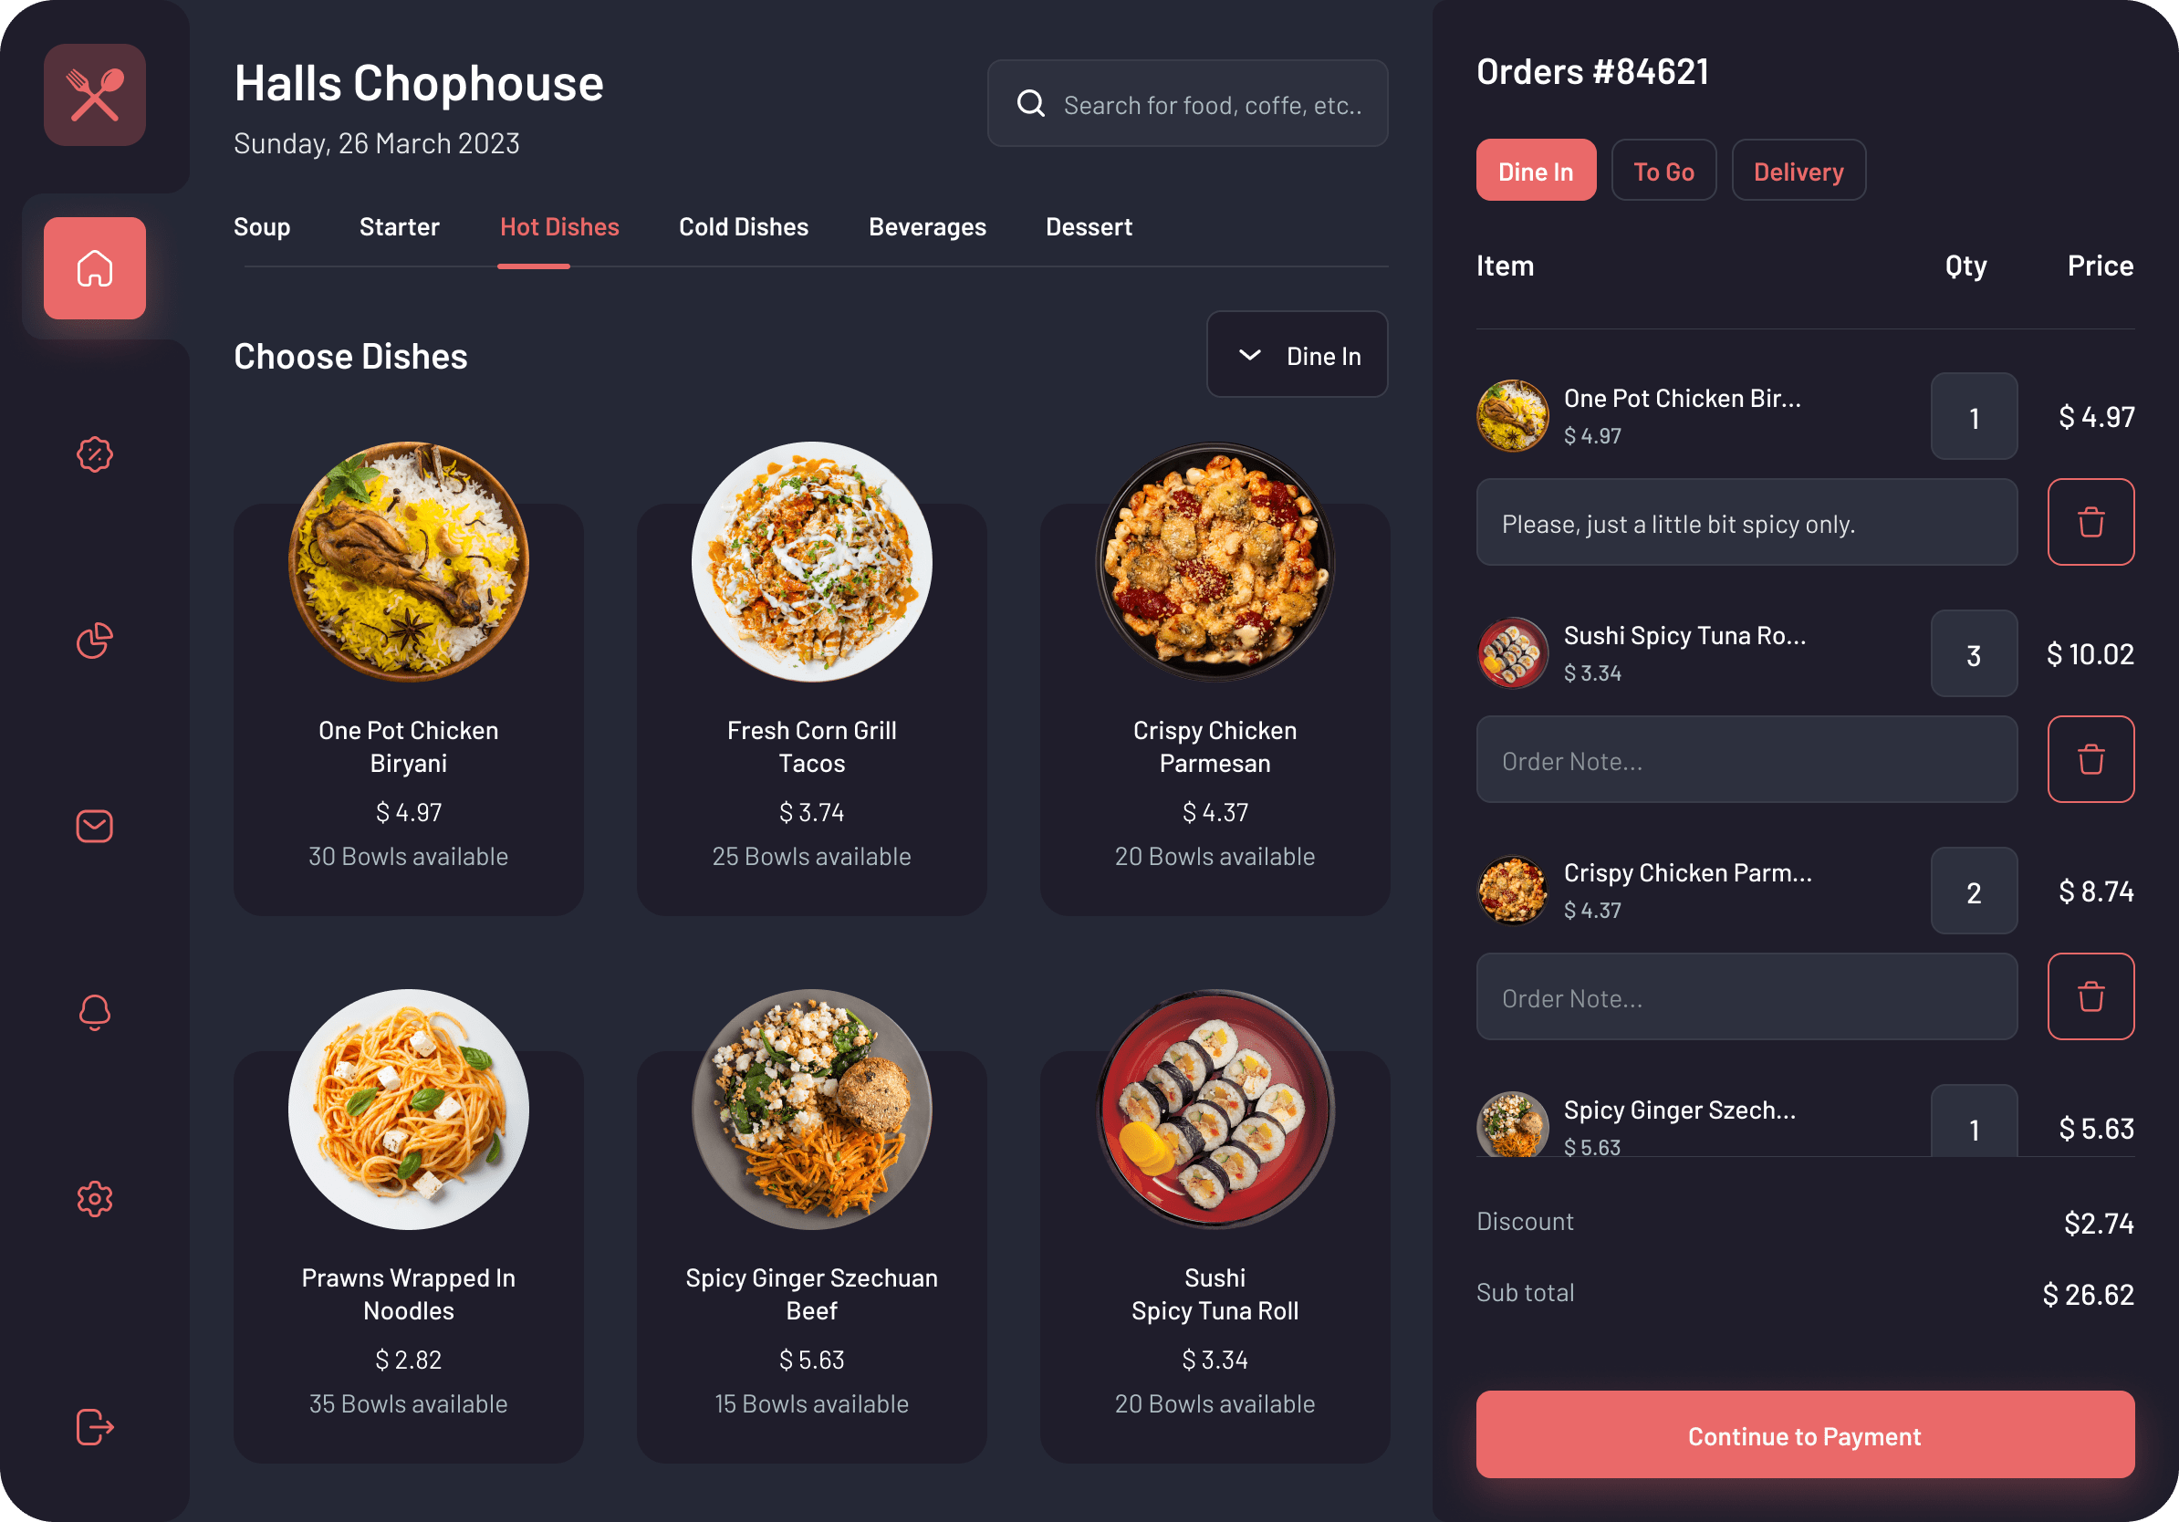Select the Cold Dishes tab
This screenshot has width=2179, height=1522.
coord(745,227)
